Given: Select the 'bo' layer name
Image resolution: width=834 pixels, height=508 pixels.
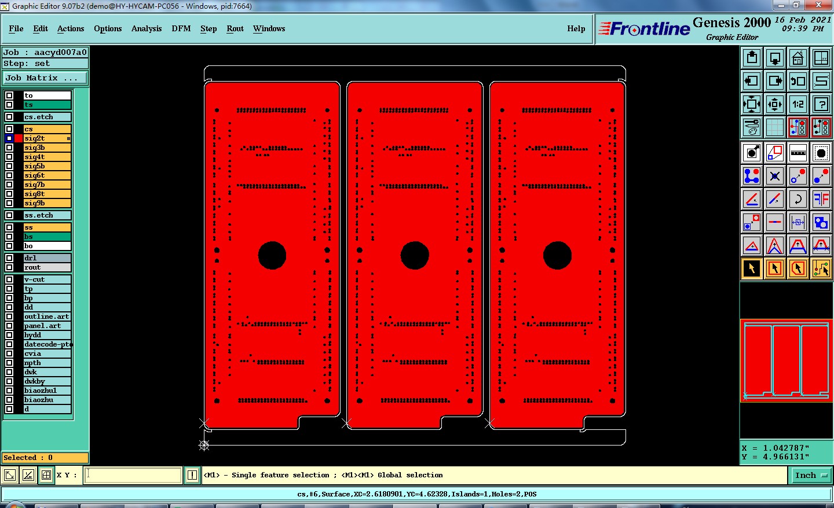Looking at the screenshot, I should click(x=47, y=246).
